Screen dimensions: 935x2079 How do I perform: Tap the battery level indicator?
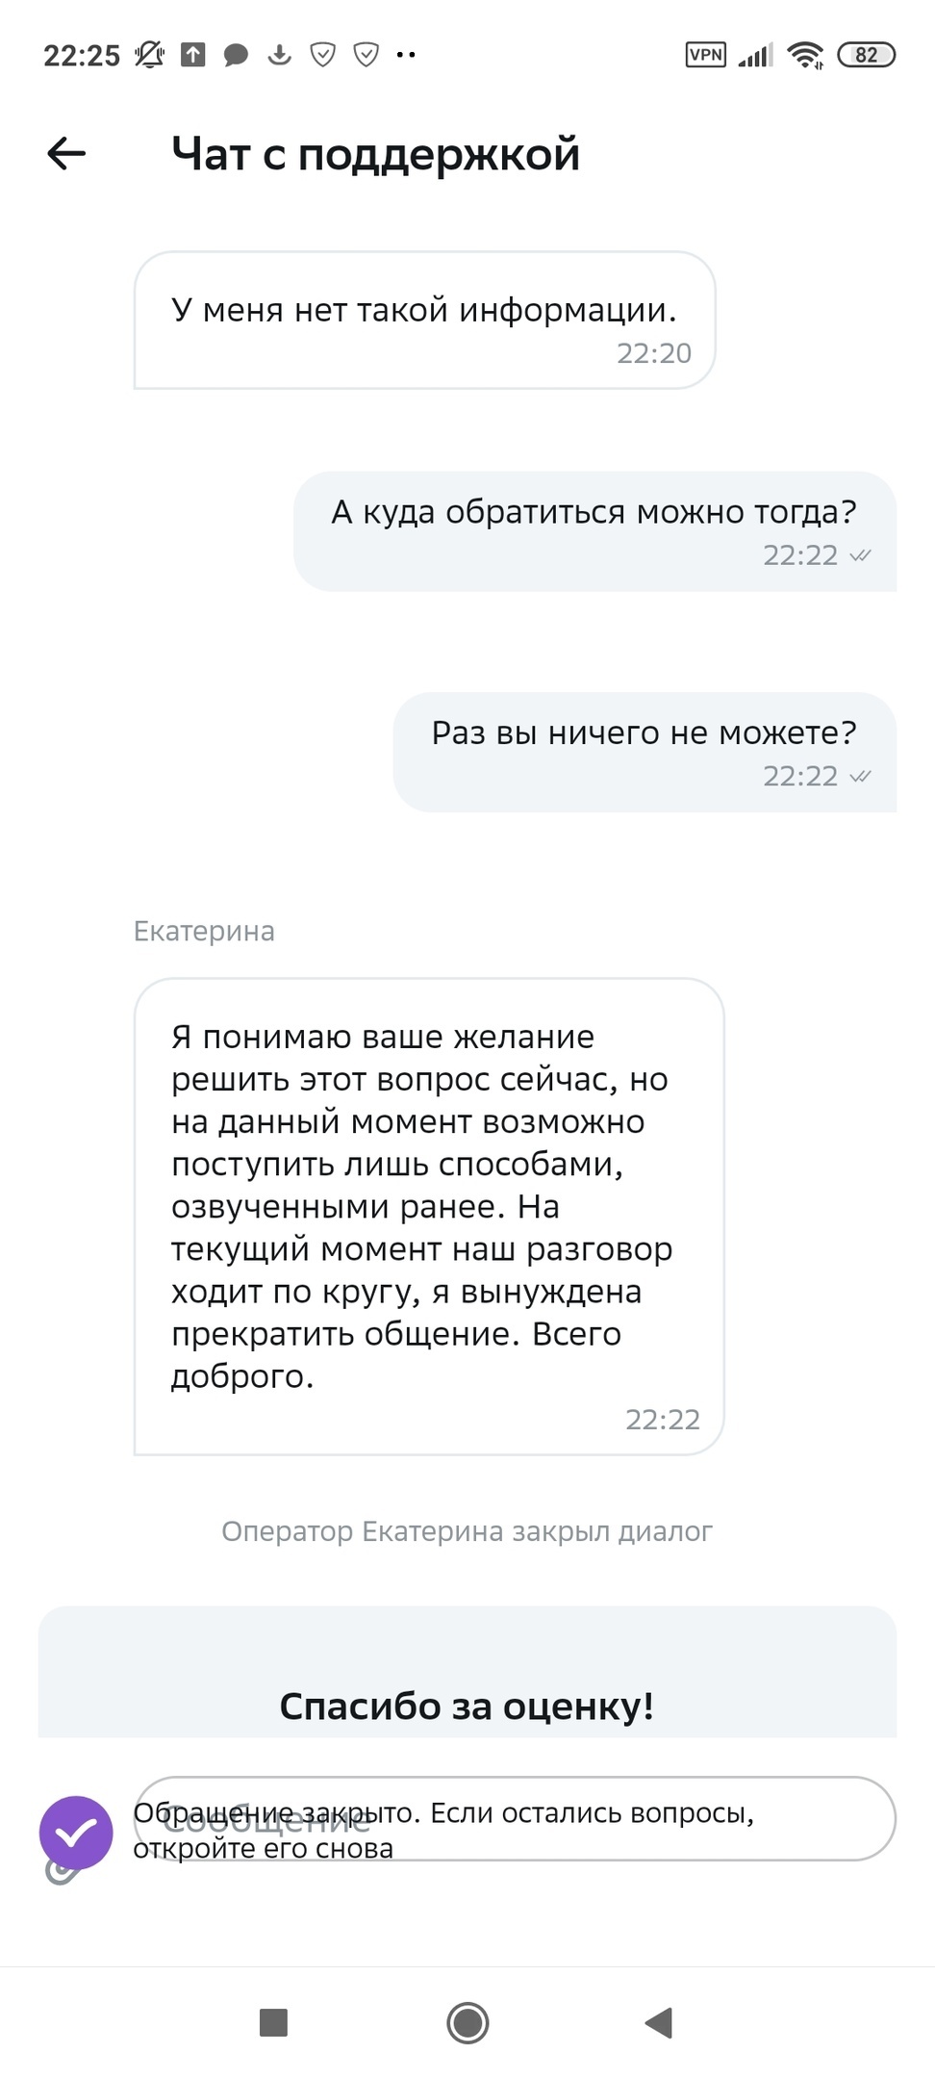pyautogui.click(x=866, y=55)
